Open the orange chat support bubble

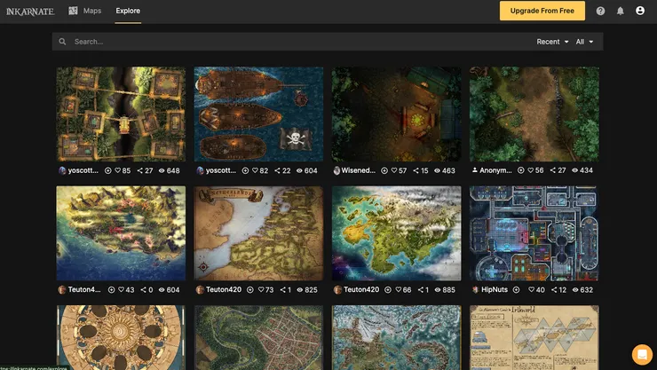point(642,354)
